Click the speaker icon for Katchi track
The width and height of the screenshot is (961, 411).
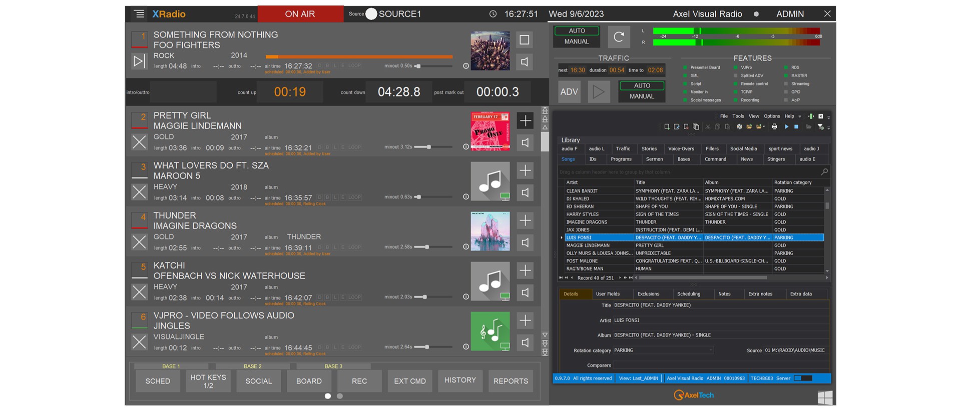tap(525, 292)
